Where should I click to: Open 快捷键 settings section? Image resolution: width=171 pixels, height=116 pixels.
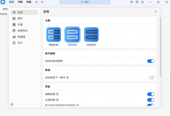pyautogui.click(x=24, y=37)
